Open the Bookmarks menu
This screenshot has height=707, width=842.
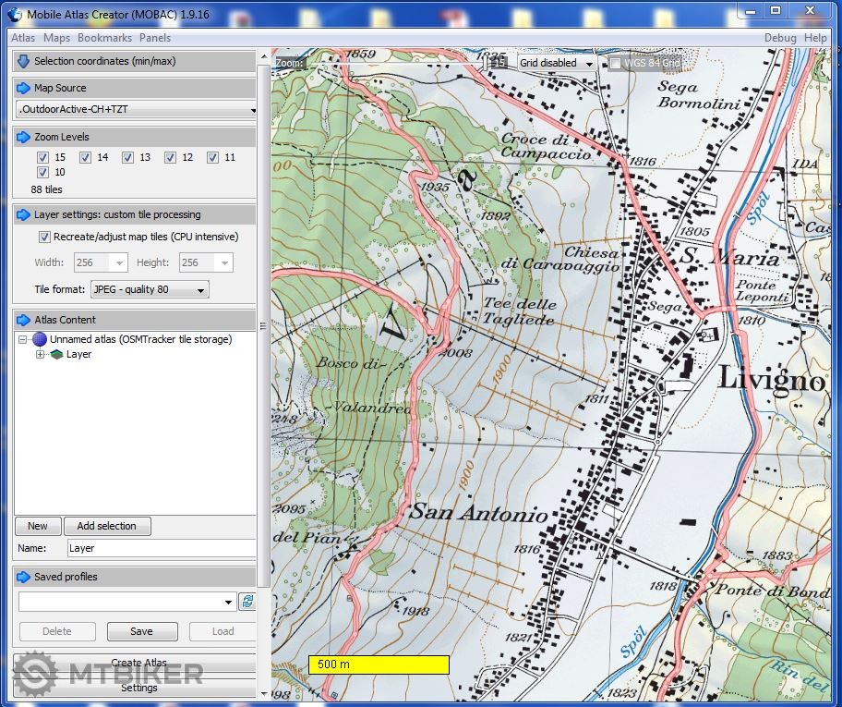tap(104, 38)
